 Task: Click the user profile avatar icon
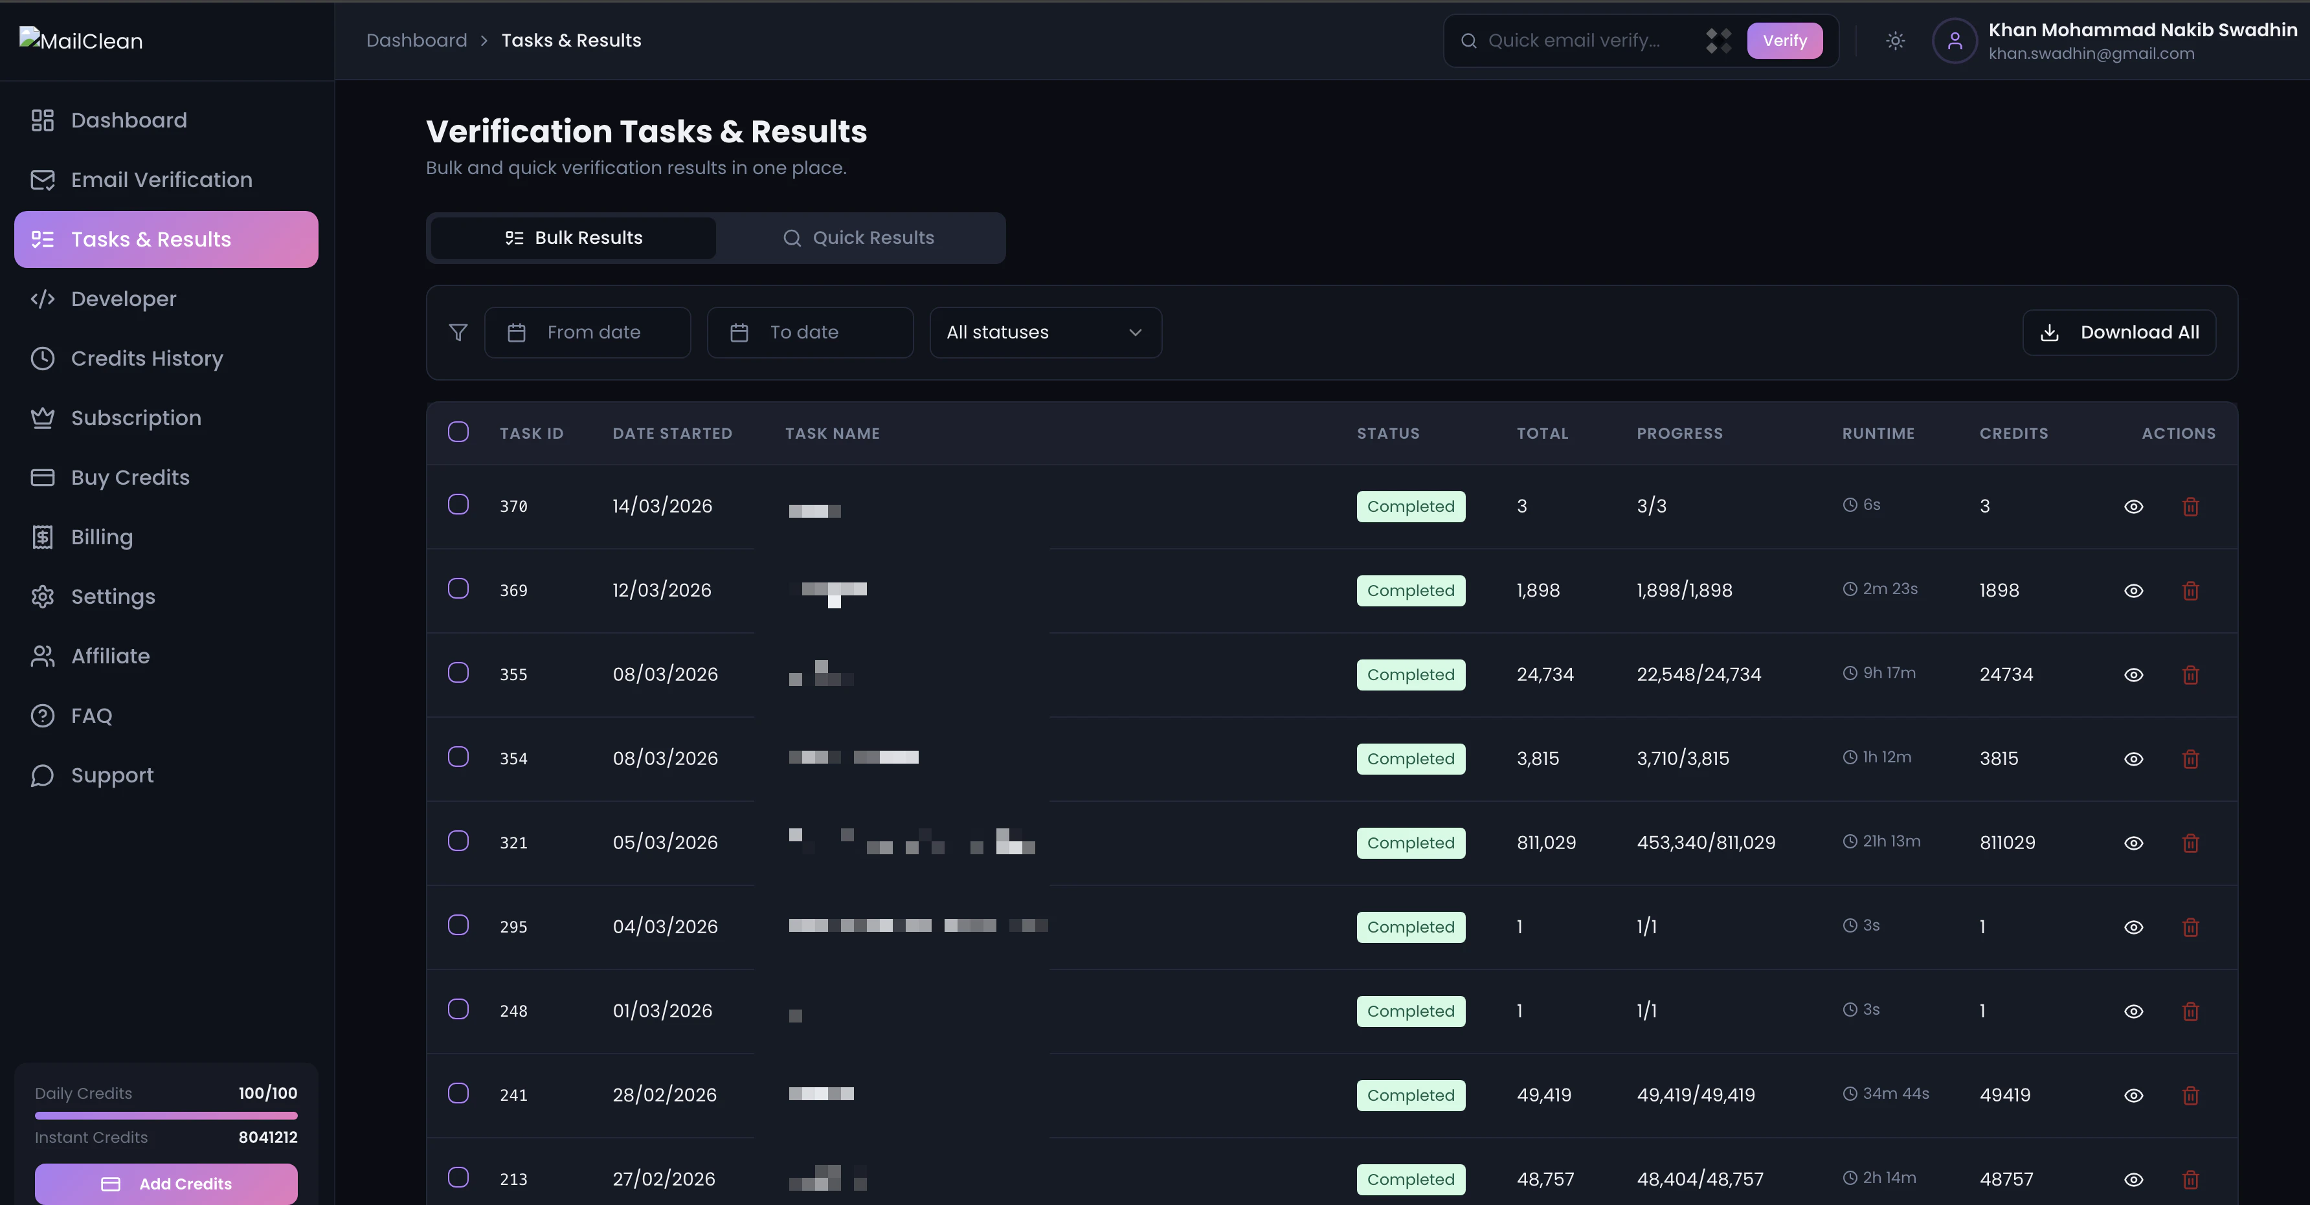(1955, 40)
